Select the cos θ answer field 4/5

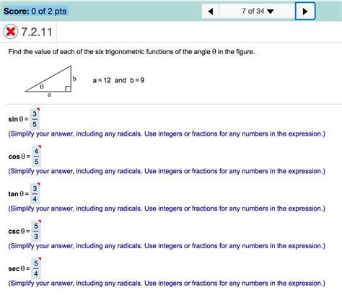36,157
